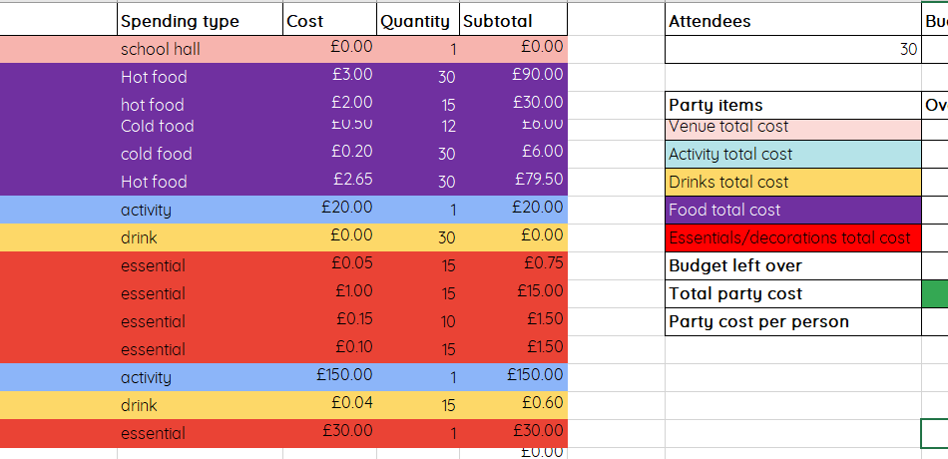Select the cost cell showing £2.65
The image size is (948, 459).
[328, 181]
